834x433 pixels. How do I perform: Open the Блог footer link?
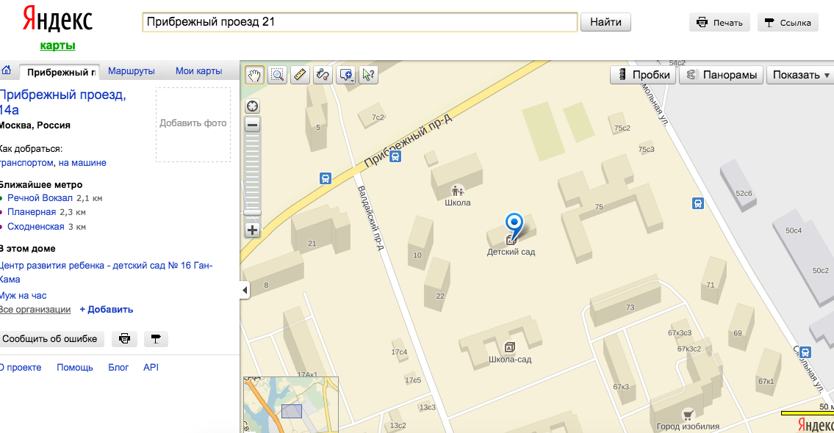click(x=118, y=368)
